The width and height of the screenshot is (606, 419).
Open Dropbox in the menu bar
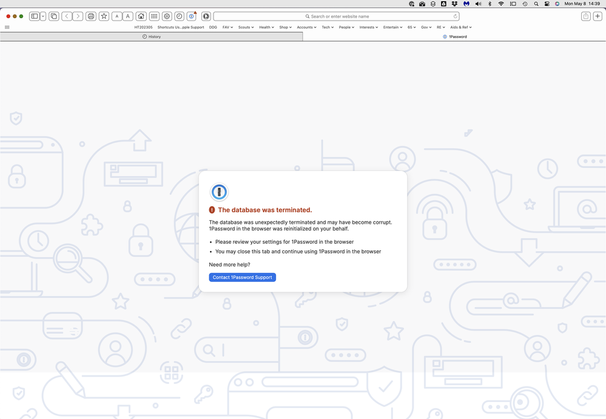click(x=454, y=4)
